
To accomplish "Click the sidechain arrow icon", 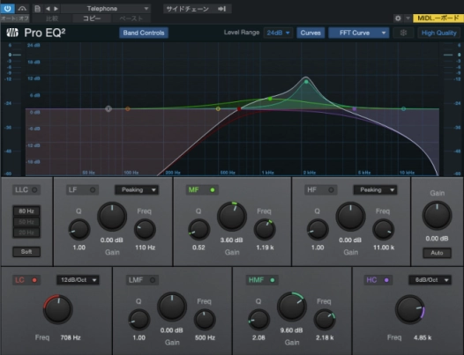I will tap(222, 9).
